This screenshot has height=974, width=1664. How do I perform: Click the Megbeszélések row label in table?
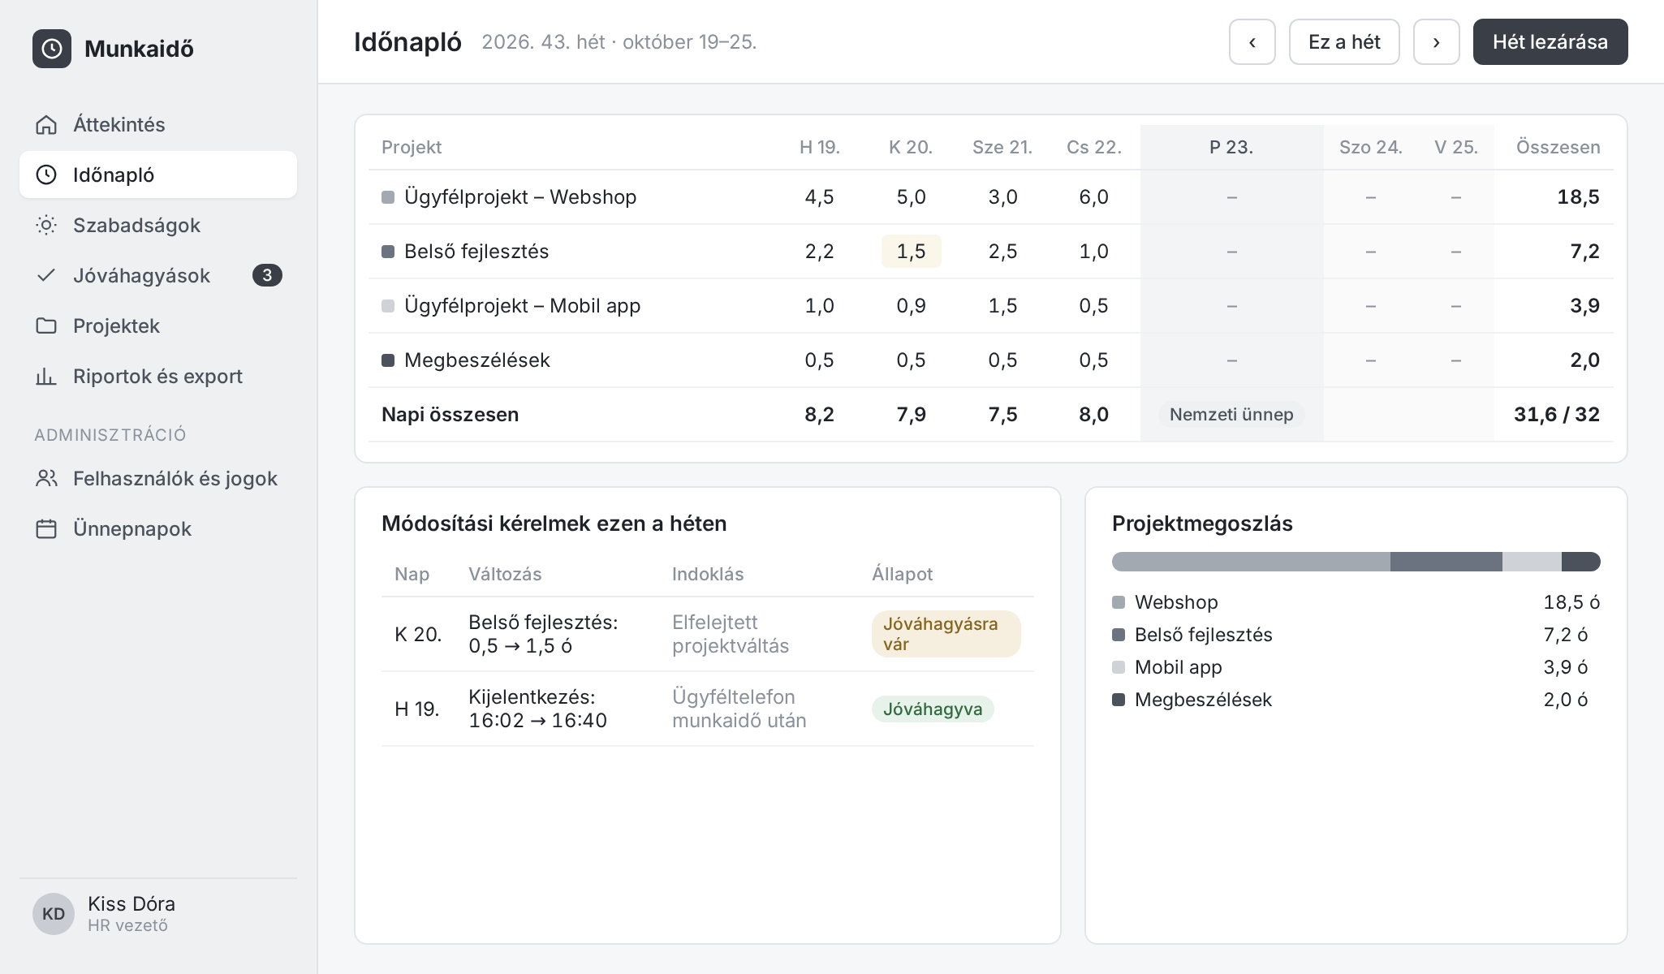click(476, 360)
